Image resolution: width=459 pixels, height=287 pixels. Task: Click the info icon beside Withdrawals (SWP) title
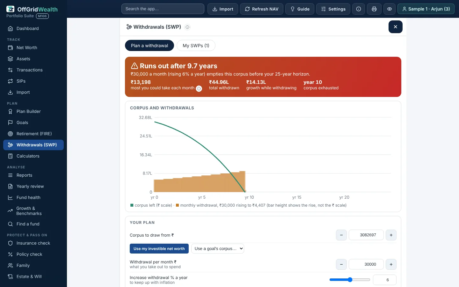[187, 27]
